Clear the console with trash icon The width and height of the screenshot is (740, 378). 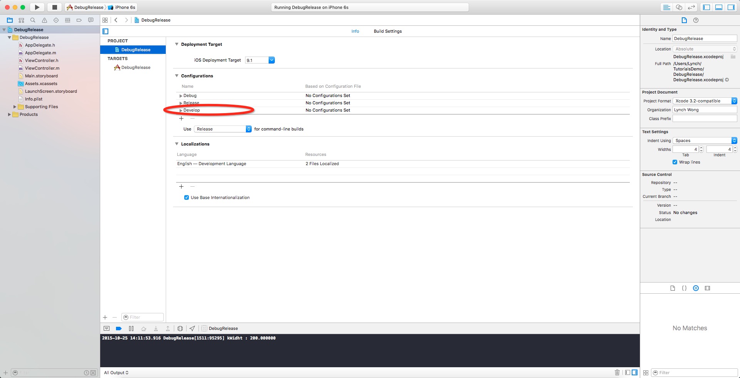(617, 372)
